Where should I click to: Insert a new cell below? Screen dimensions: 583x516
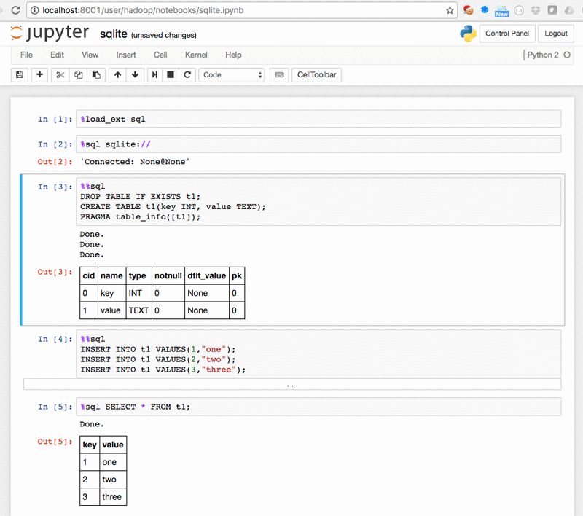[x=39, y=74]
